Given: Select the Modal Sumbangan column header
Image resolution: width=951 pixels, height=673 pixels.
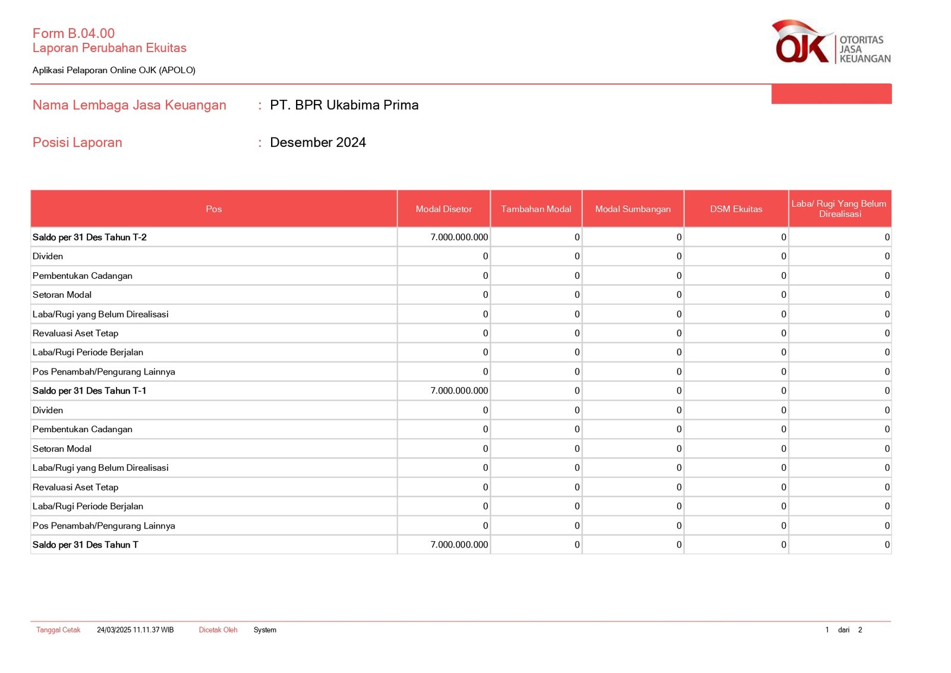Looking at the screenshot, I should (632, 209).
